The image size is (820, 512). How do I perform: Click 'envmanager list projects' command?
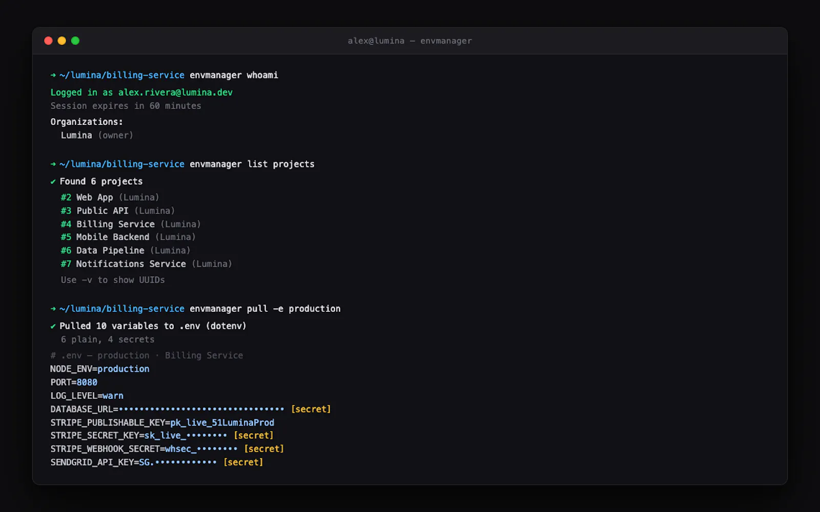coord(252,164)
